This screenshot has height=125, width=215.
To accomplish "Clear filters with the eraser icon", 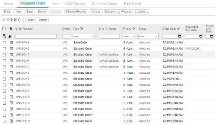I will [x=10, y=36].
